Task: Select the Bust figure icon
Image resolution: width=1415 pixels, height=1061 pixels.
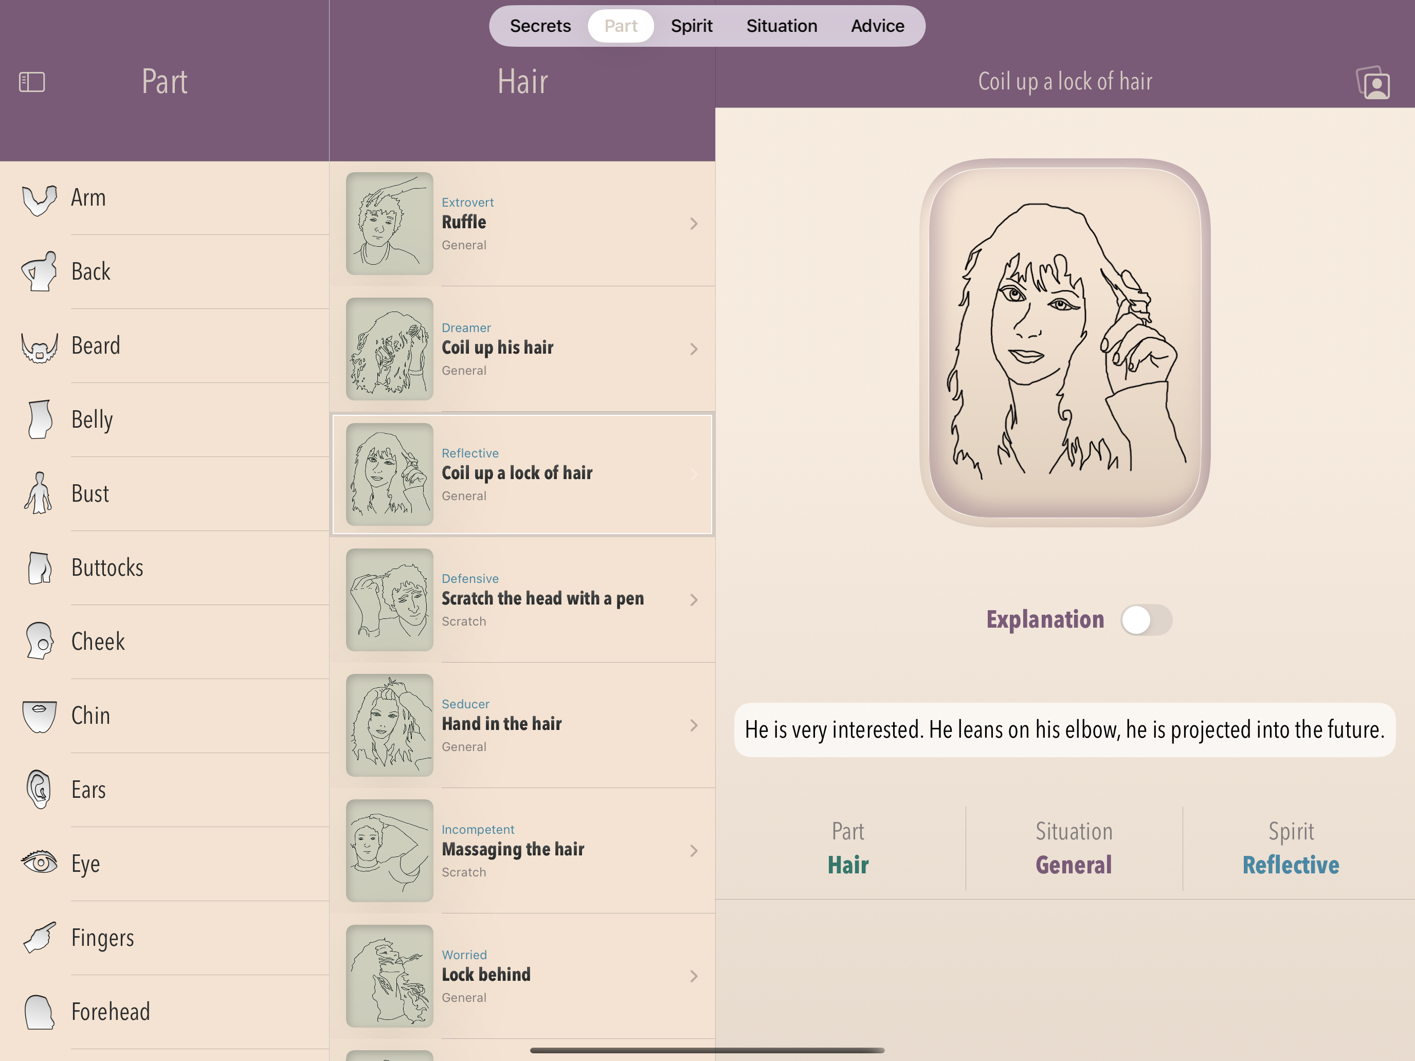Action: [x=39, y=493]
